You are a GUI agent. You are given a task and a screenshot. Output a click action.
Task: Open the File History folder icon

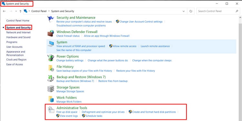pos(51,68)
